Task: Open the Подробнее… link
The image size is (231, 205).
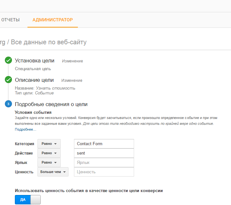Action: click(26, 130)
